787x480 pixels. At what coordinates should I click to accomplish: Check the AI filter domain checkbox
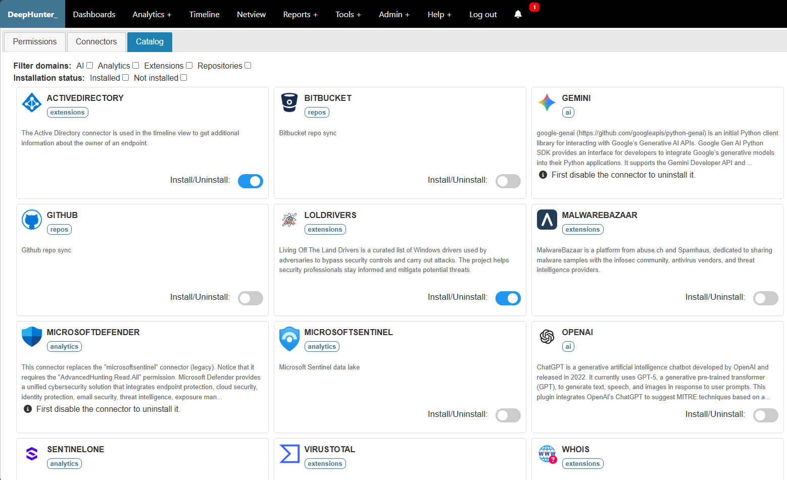pos(90,66)
